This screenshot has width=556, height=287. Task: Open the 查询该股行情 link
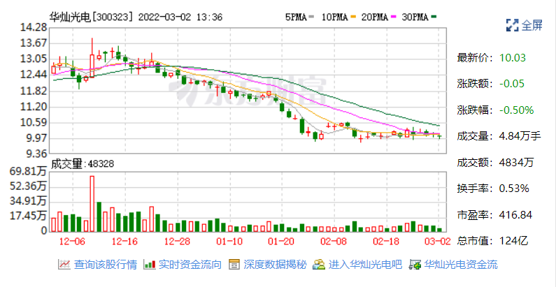click(105, 265)
